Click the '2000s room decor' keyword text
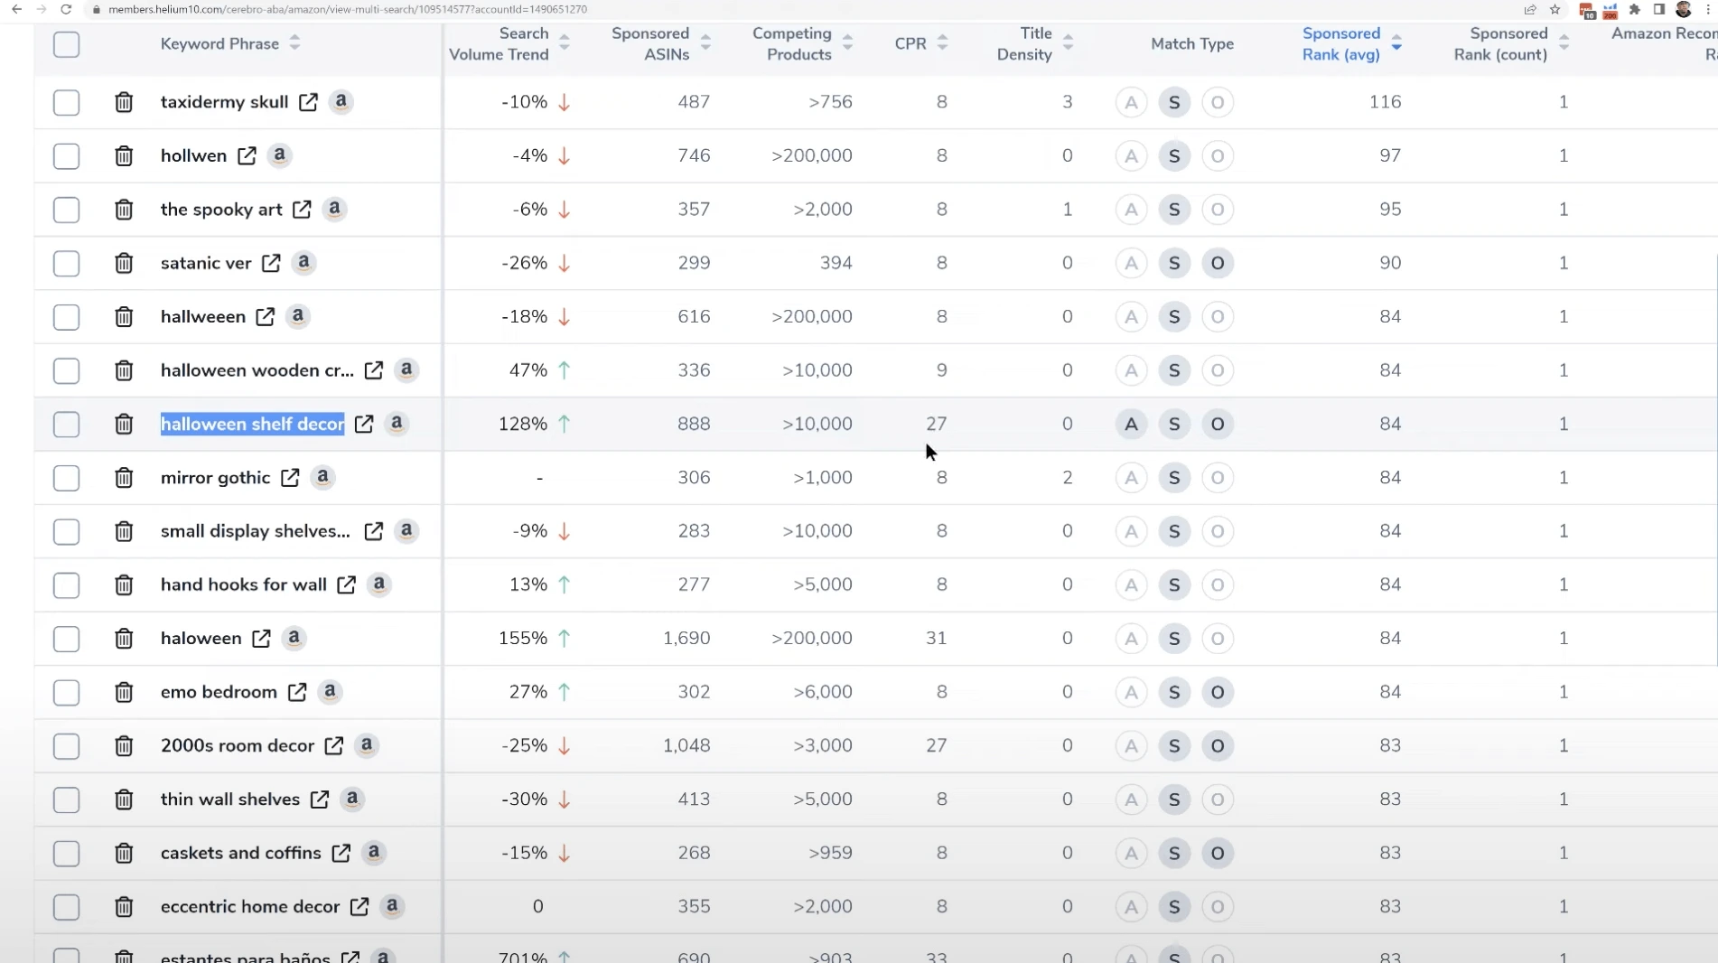This screenshot has width=1718, height=963. click(237, 745)
